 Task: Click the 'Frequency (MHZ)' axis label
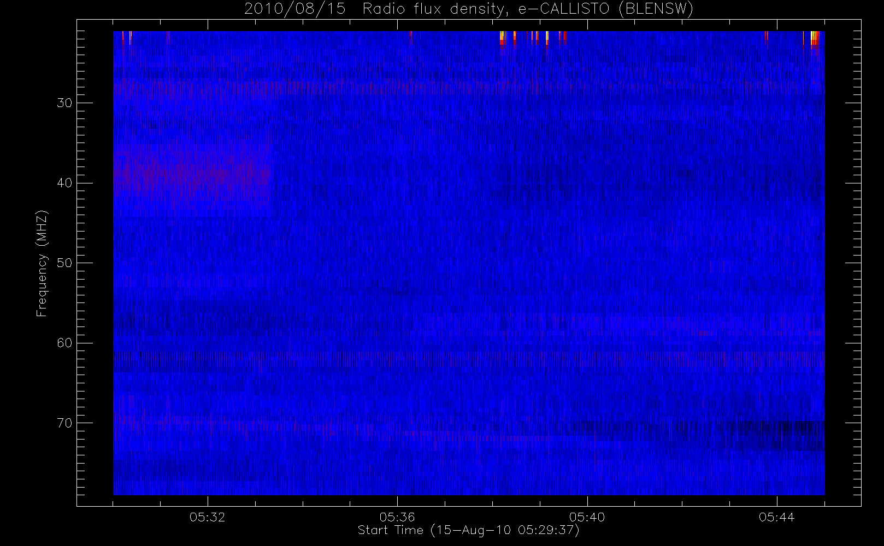(42, 263)
